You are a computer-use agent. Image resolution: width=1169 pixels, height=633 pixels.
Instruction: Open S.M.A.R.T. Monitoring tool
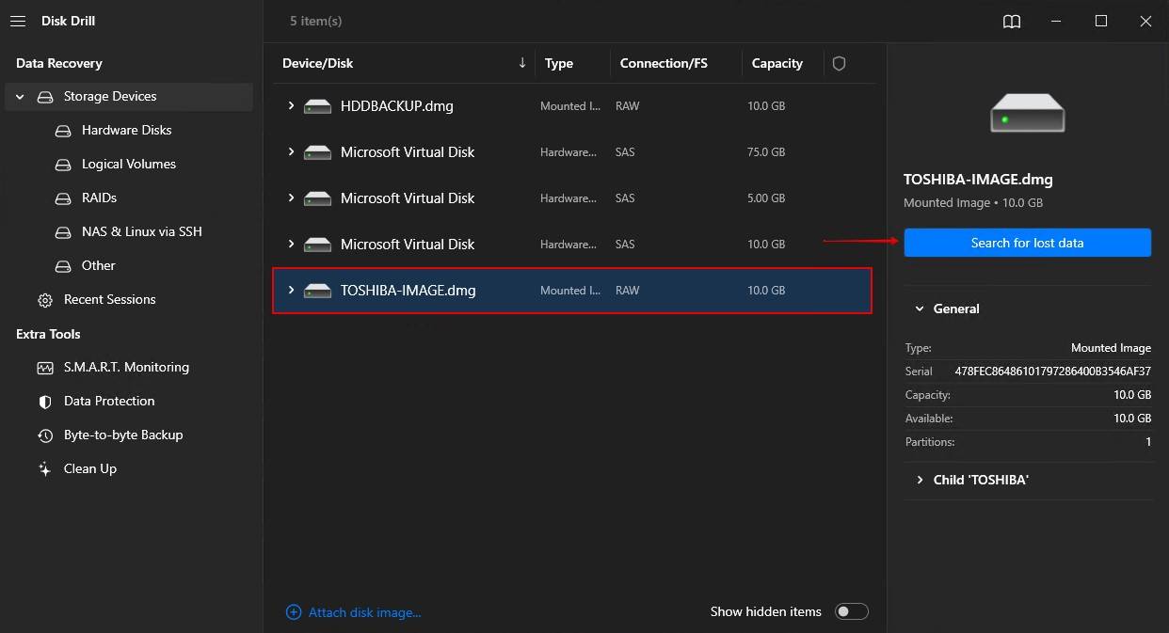[126, 367]
